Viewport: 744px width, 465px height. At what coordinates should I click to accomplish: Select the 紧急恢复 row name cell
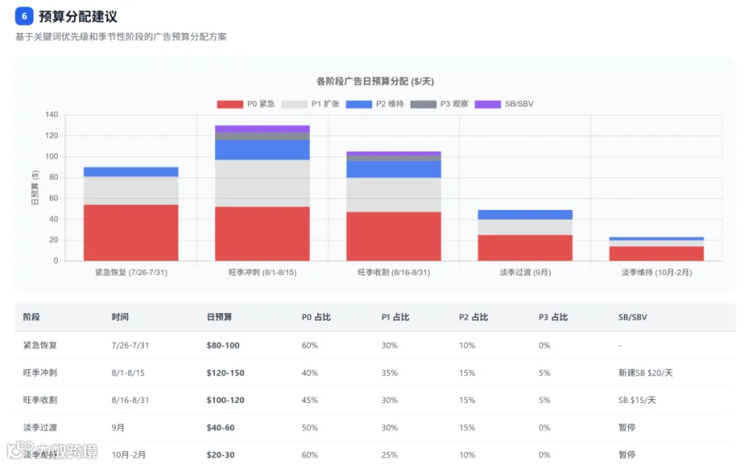coord(40,345)
